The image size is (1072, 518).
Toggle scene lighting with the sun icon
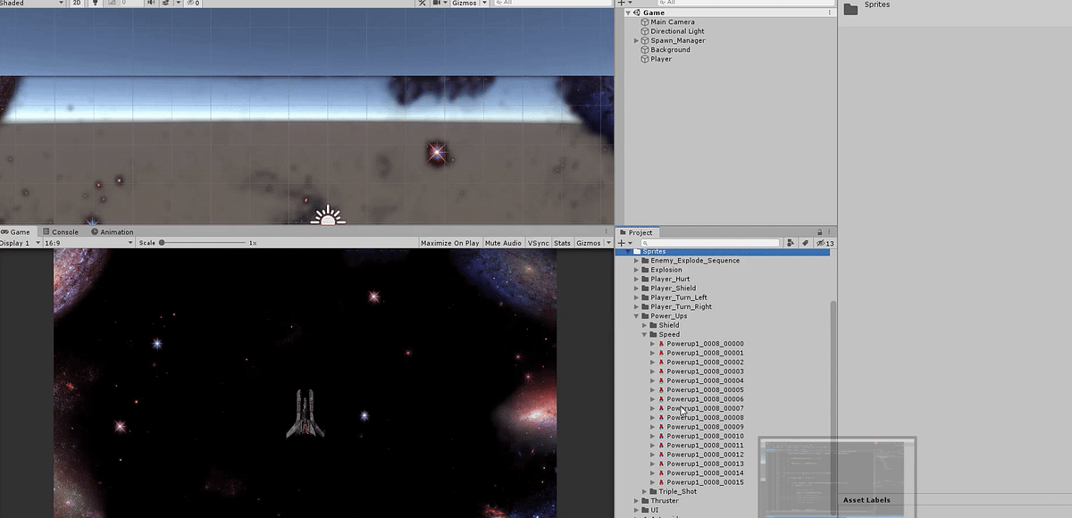coord(96,3)
